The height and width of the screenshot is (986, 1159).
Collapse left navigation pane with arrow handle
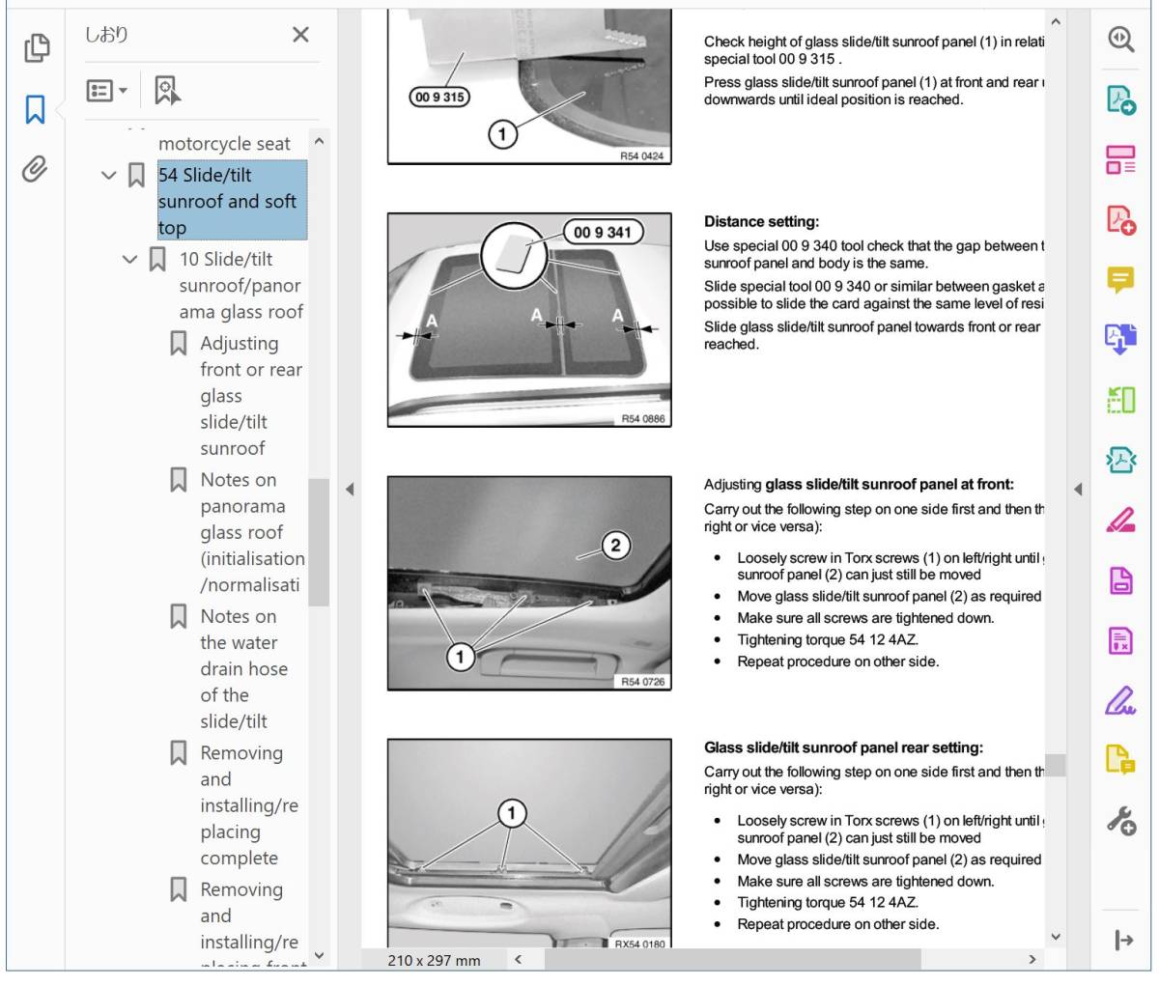tap(350, 490)
